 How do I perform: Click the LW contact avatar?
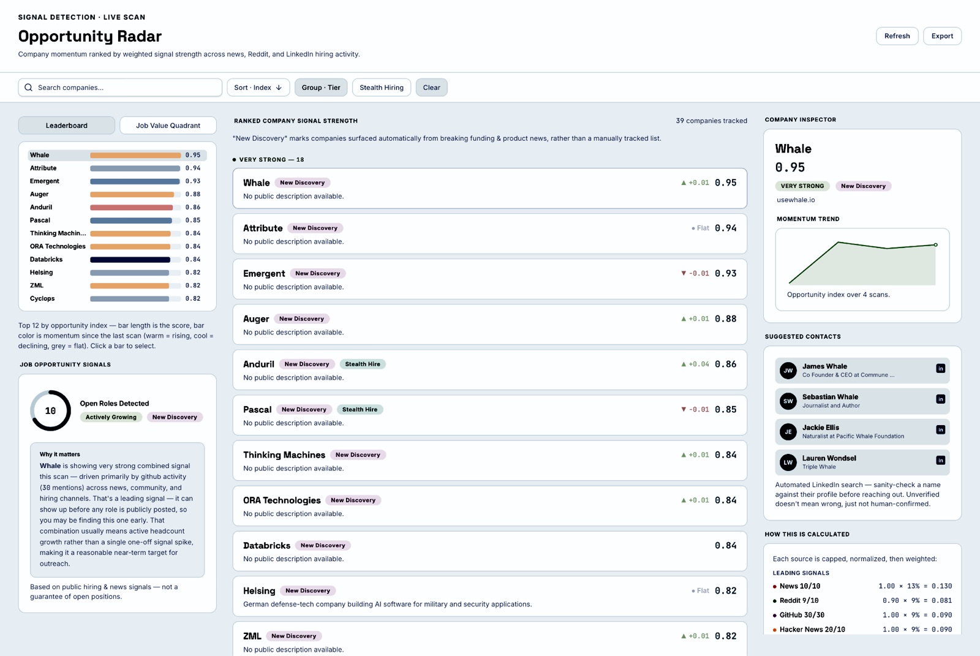(x=788, y=462)
